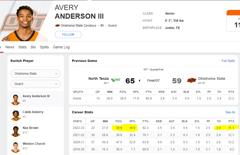Click Naz Brown's headshot icon
Viewport: 240px width, 155px height.
15,130
